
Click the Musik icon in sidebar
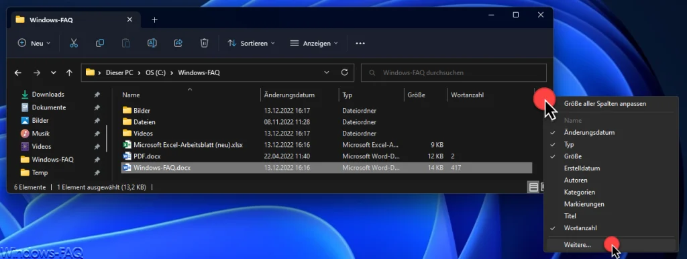25,134
